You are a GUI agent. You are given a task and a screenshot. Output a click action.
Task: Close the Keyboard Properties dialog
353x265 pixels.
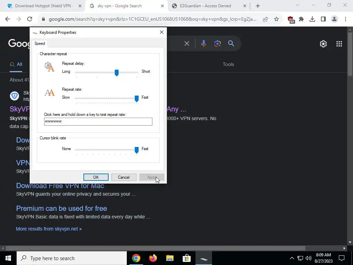pos(161,32)
